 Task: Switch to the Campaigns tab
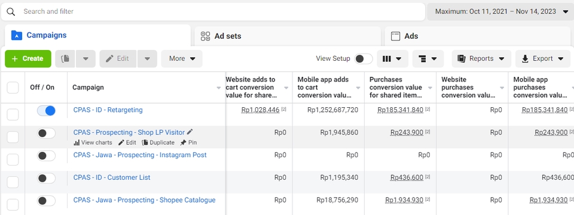point(97,35)
